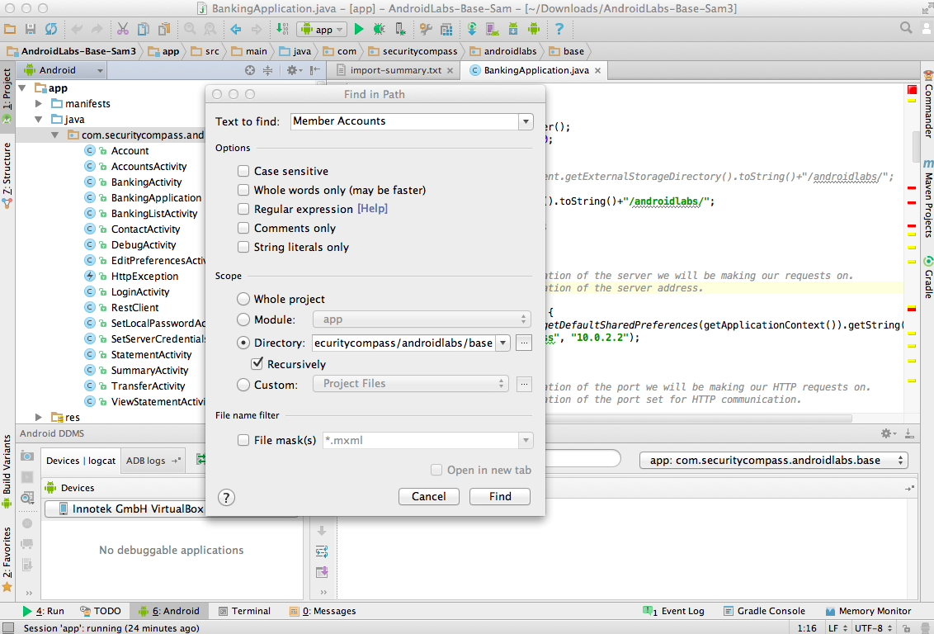Click the Debug app bug icon
934x634 pixels.
coord(379,29)
